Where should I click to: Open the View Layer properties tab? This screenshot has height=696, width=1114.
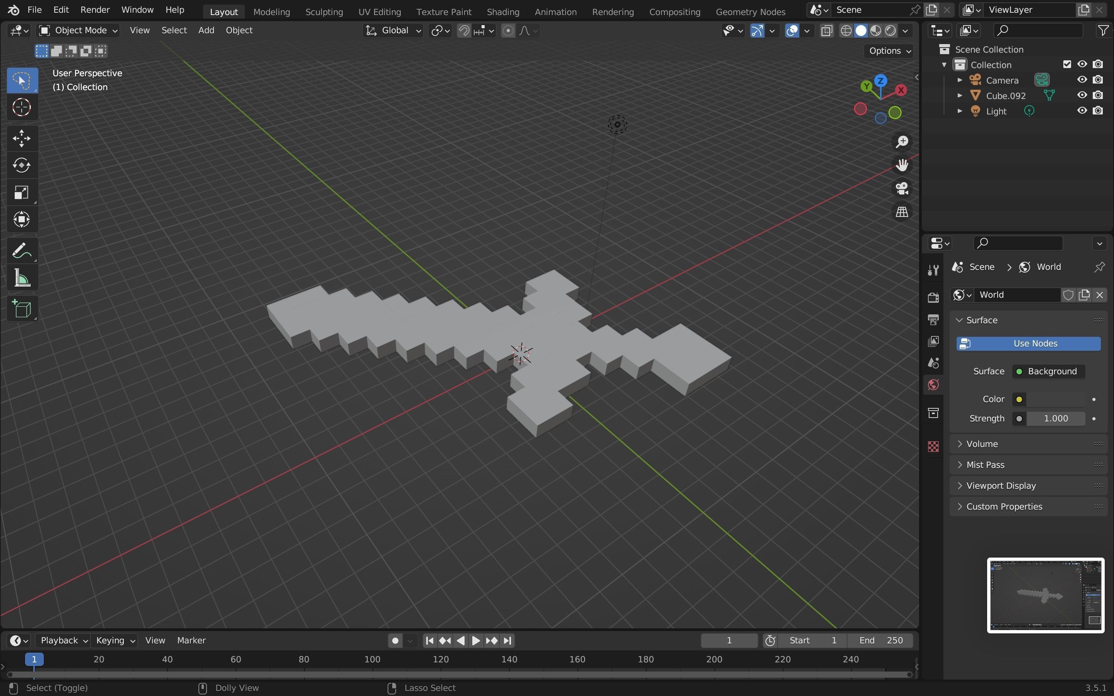click(933, 341)
